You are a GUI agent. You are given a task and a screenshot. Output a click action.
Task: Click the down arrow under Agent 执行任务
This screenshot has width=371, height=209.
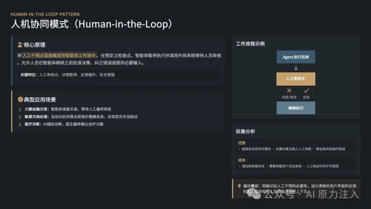tap(296, 68)
